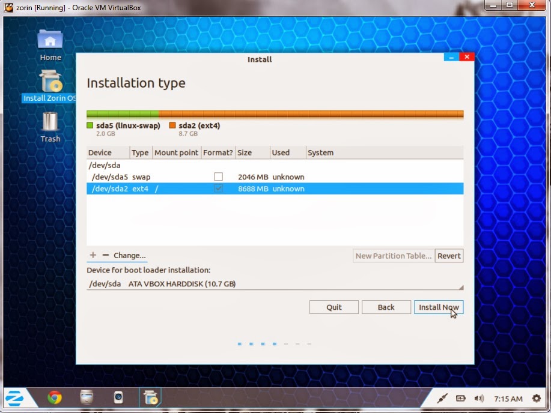This screenshot has height=413, width=551.
Task: Go Back to previous step
Action: [386, 307]
